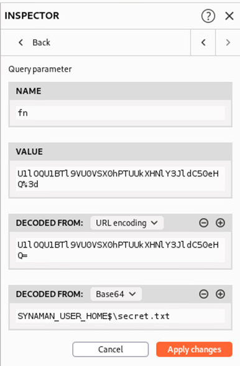Remove the Base64 decode step
Screen dimensions: 240x366
point(204,294)
